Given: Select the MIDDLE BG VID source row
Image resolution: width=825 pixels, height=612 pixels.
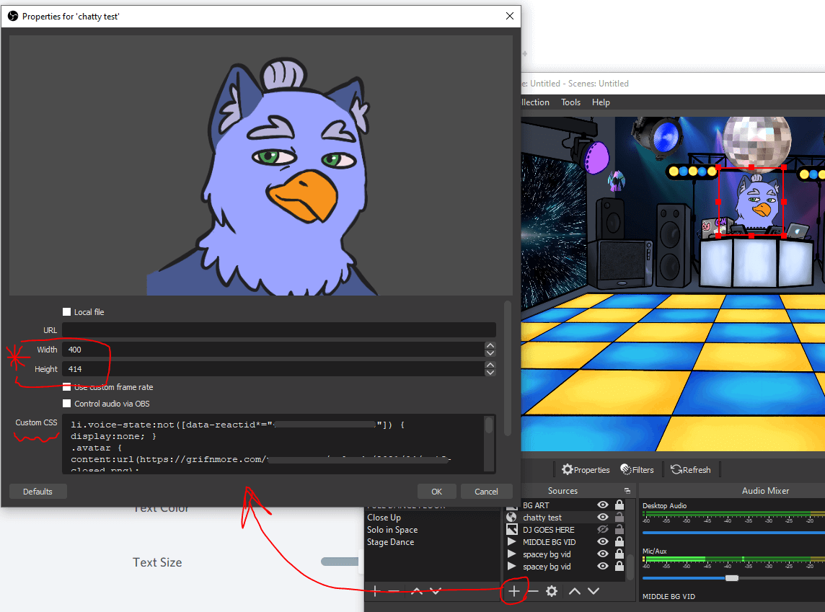Looking at the screenshot, I should pyautogui.click(x=565, y=541).
